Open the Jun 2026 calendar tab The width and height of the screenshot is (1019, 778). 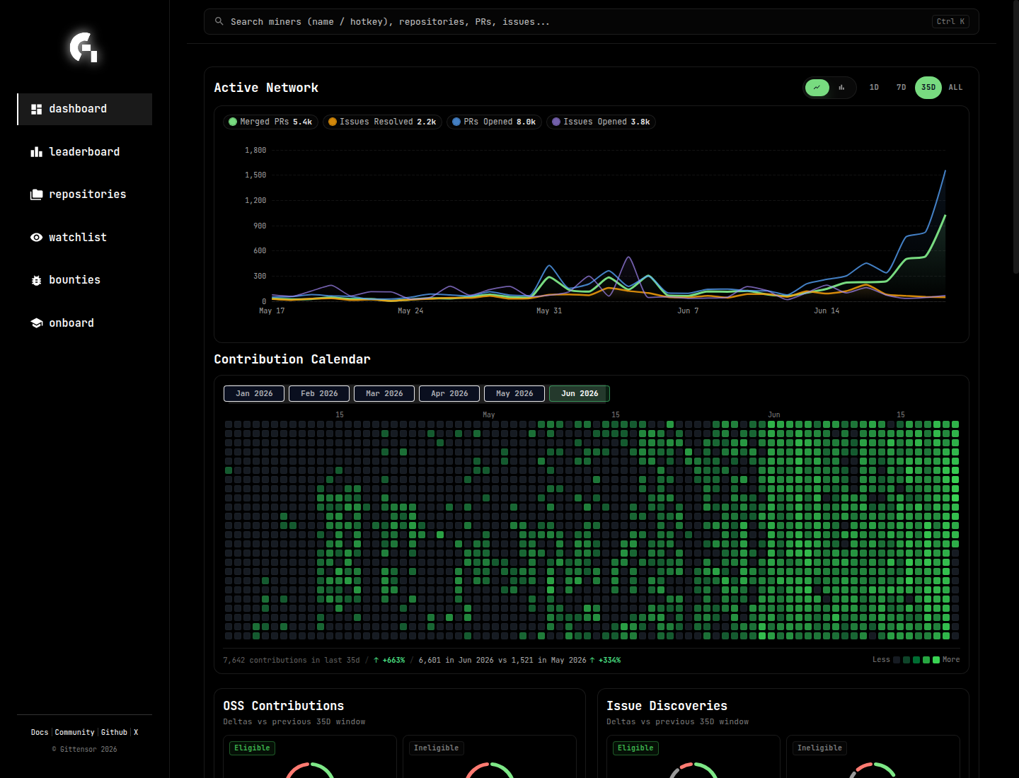tap(580, 393)
